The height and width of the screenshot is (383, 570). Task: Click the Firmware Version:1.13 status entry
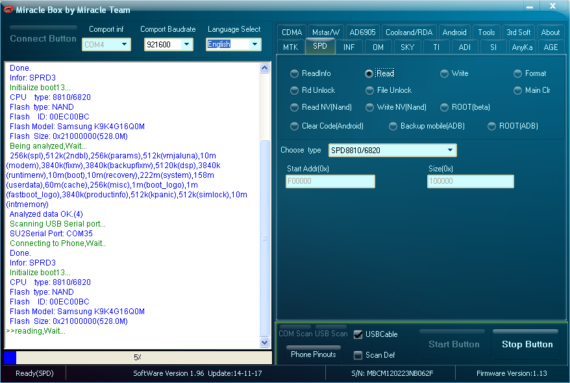coord(512,373)
